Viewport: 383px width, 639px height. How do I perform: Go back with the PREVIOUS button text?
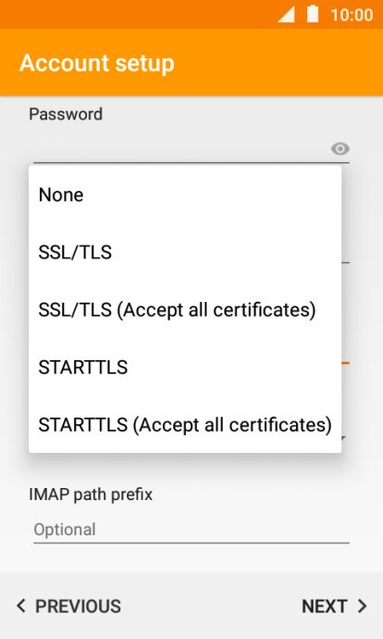[x=78, y=607]
